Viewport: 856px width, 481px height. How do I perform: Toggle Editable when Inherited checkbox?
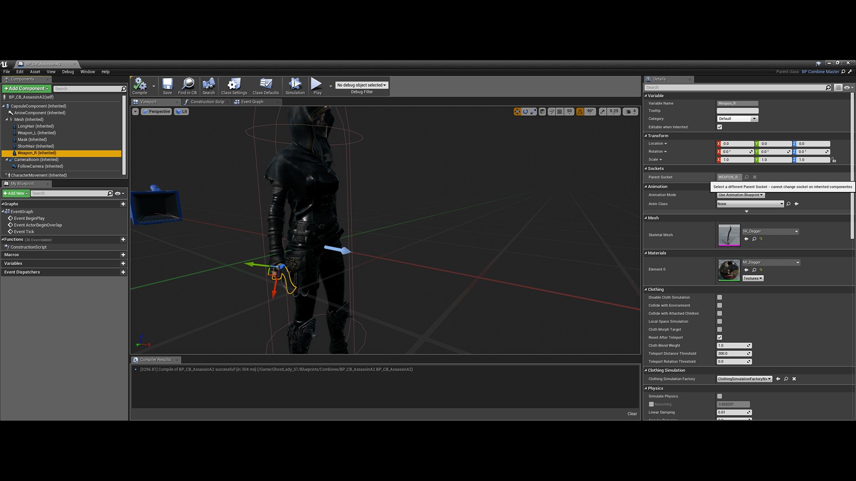(720, 127)
